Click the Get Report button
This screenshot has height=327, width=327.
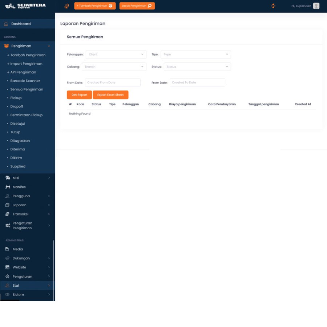tap(79, 94)
